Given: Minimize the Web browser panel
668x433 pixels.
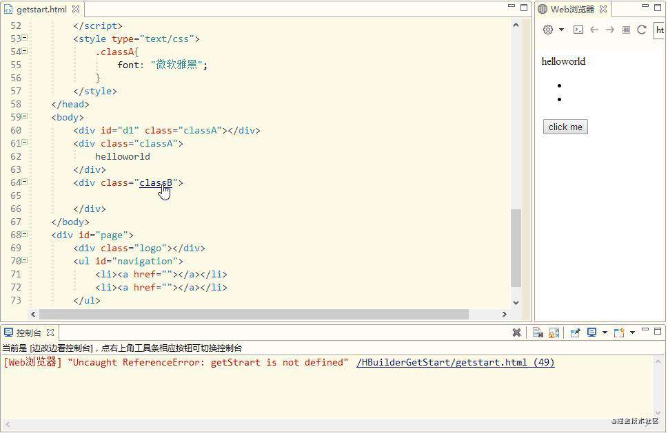Looking at the screenshot, I should (645, 6).
